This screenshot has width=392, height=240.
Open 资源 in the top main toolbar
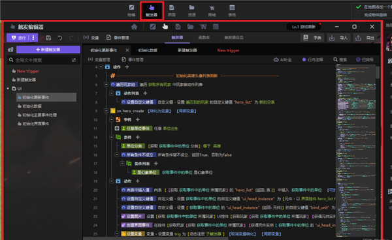(x=191, y=10)
